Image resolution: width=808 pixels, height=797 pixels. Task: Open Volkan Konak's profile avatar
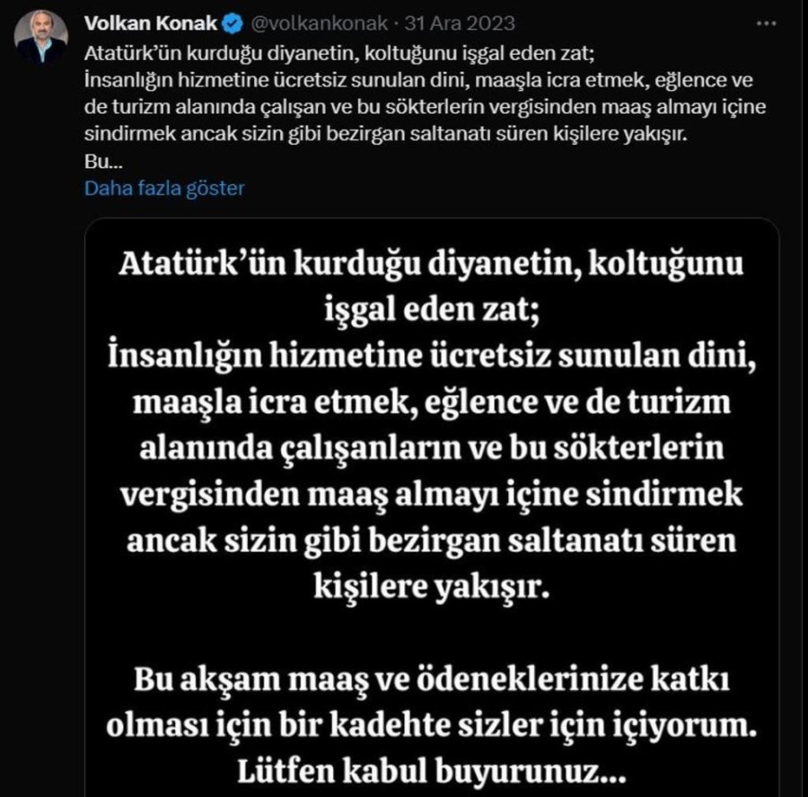[41, 37]
